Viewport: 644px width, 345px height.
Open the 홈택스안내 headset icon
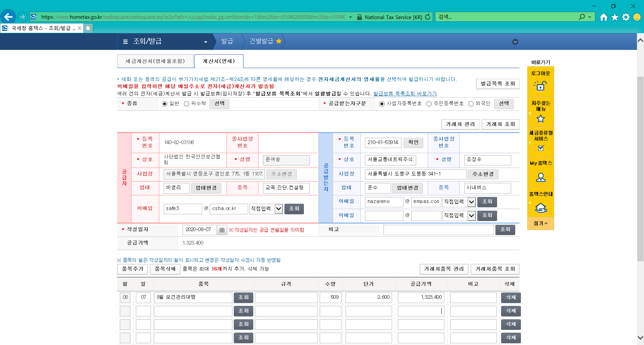[540, 208]
